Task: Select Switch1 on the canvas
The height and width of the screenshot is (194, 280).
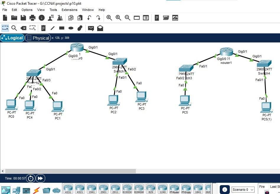Action: [x=120, y=62]
